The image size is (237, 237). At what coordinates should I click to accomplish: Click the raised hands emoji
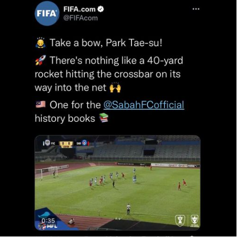(x=115, y=88)
